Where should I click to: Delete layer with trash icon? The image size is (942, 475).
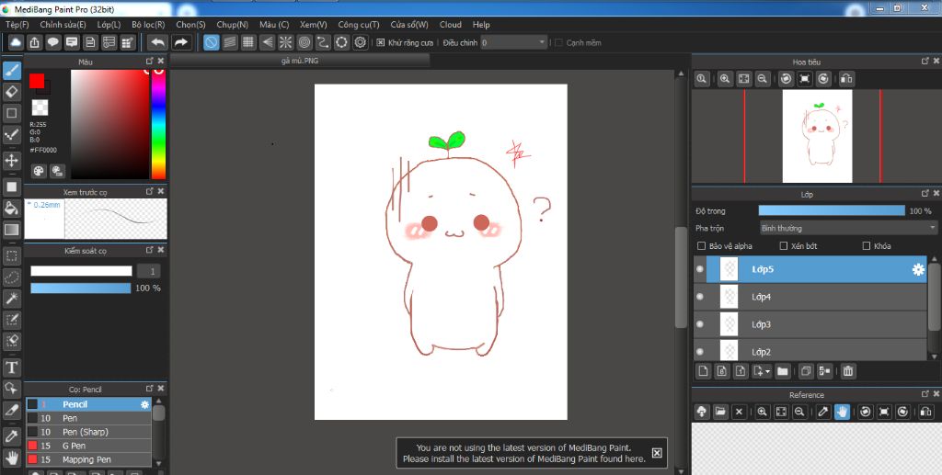(847, 371)
